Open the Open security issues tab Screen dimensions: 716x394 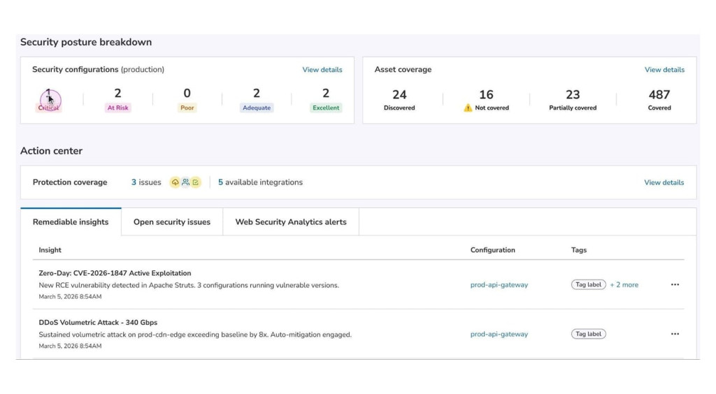coord(172,222)
